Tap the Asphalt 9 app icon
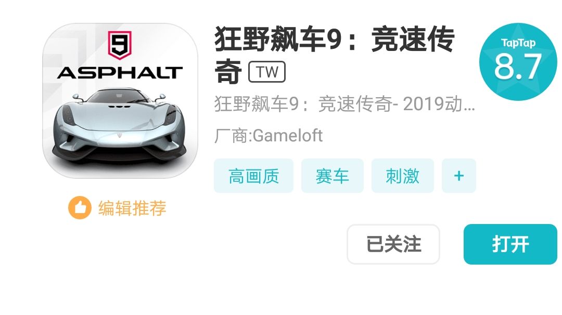The height and width of the screenshot is (315, 562). 120,101
